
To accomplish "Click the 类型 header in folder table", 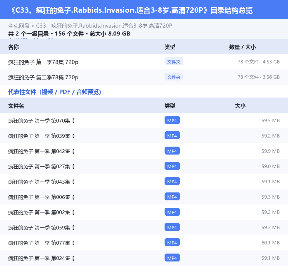I will coord(170,47).
